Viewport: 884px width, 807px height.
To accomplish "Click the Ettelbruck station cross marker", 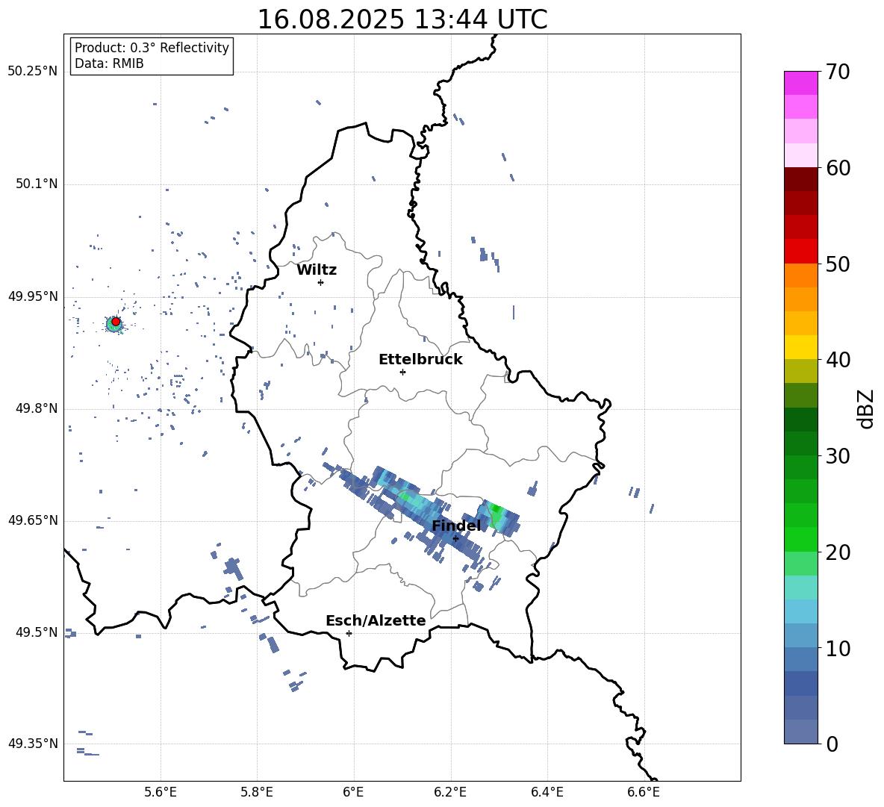I will point(402,372).
